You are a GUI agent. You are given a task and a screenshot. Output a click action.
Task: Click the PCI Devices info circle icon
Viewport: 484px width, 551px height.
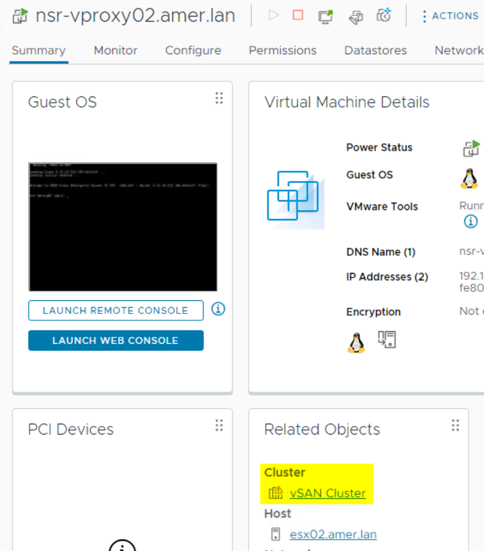click(122, 546)
